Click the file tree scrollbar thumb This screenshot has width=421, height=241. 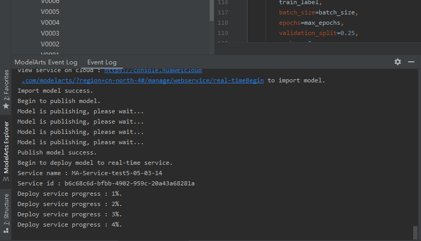tap(212, 10)
